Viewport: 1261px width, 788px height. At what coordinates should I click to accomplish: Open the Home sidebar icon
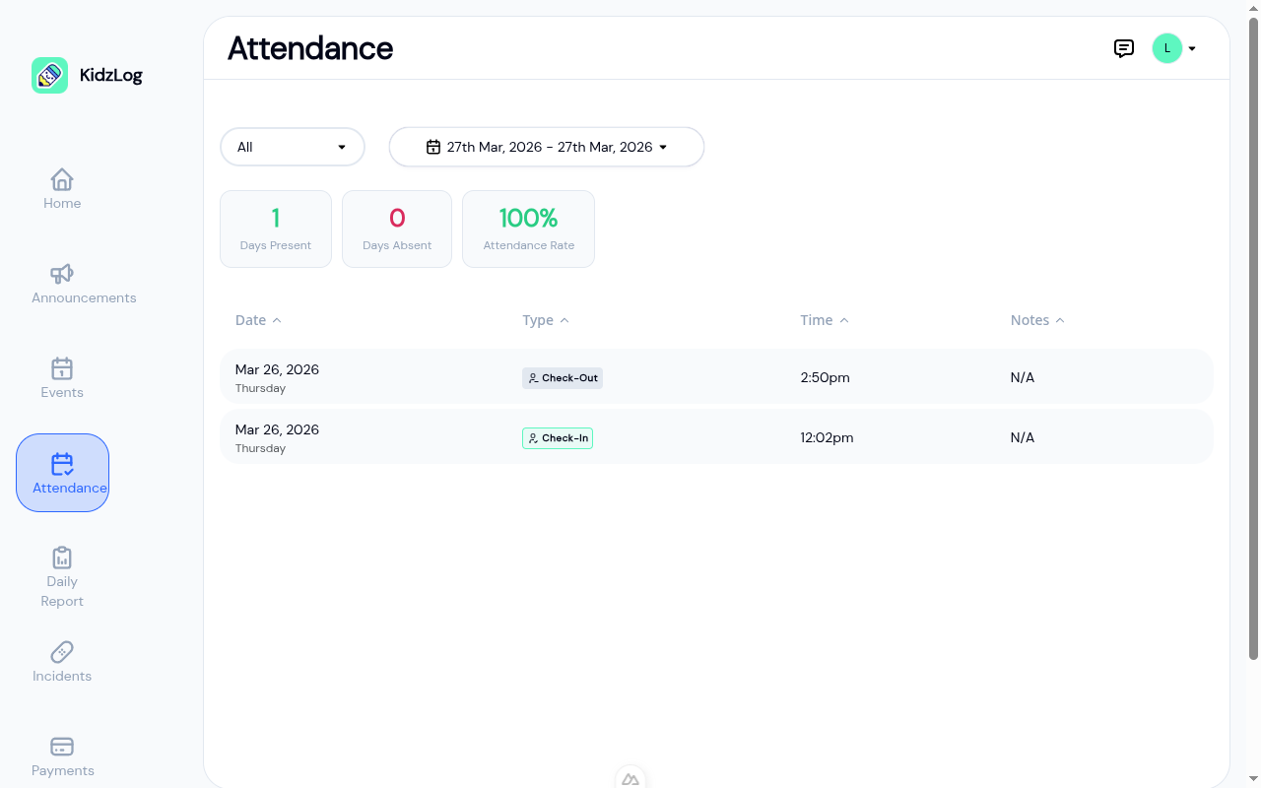tap(62, 179)
